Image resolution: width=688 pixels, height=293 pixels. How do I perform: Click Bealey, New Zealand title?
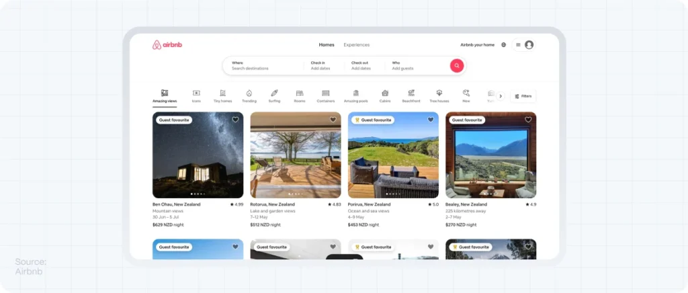[466, 204]
